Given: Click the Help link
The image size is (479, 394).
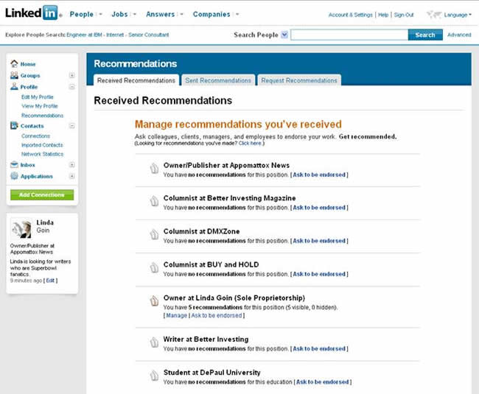Looking at the screenshot, I should point(383,15).
